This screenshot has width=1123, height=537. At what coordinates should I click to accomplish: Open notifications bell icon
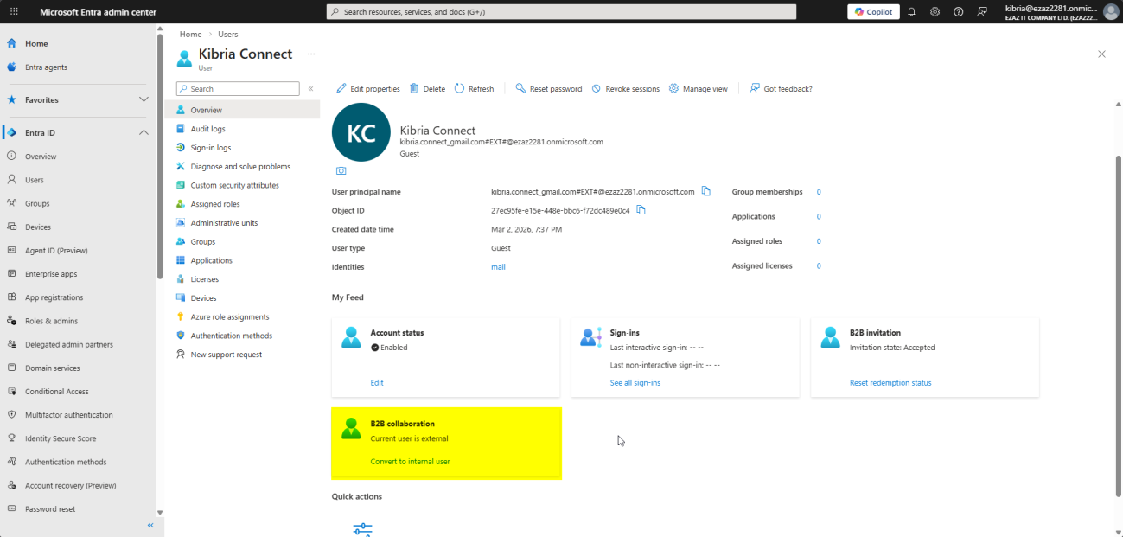(x=911, y=12)
